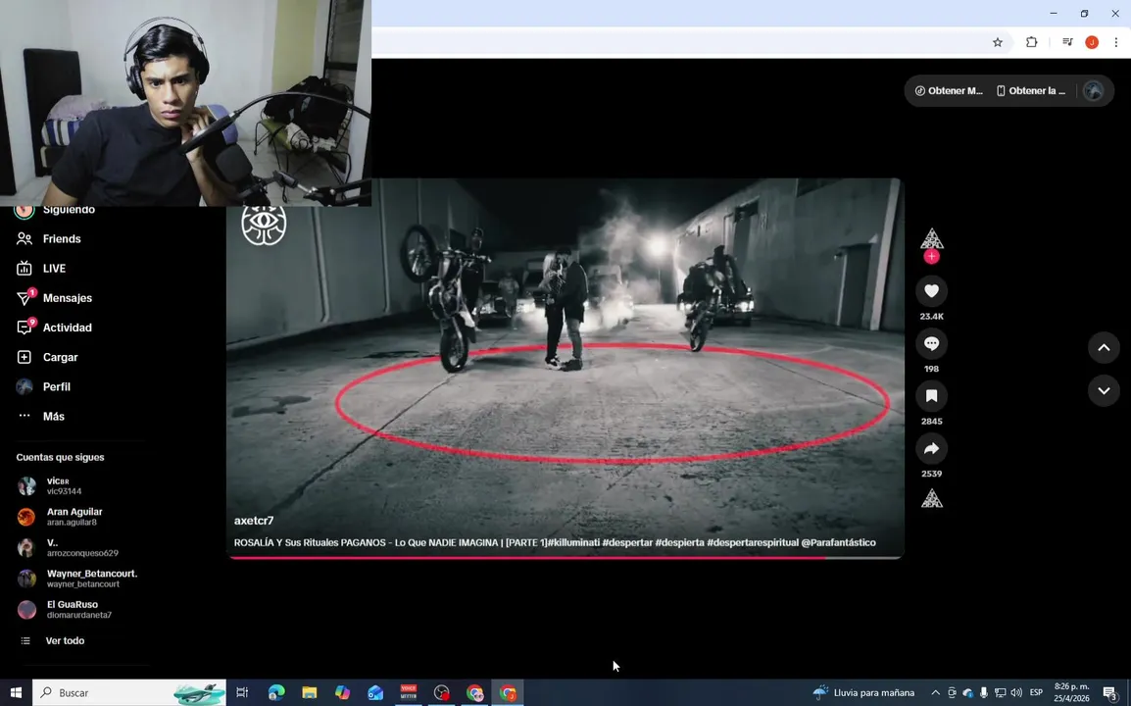
Task: Select Actividad label in sidebar
Action: pos(67,328)
